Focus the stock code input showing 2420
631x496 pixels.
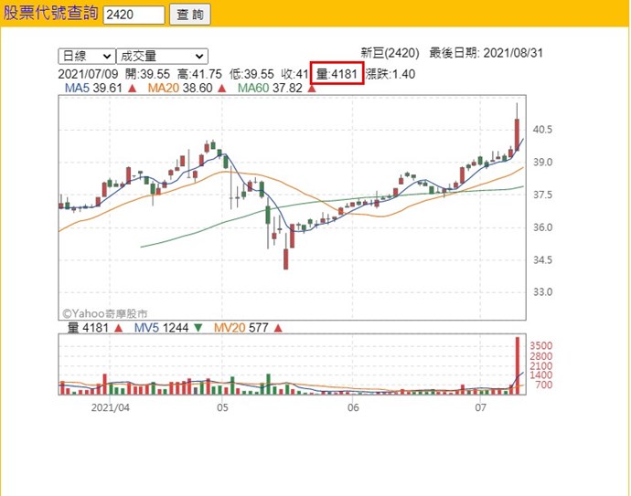pyautogui.click(x=134, y=15)
